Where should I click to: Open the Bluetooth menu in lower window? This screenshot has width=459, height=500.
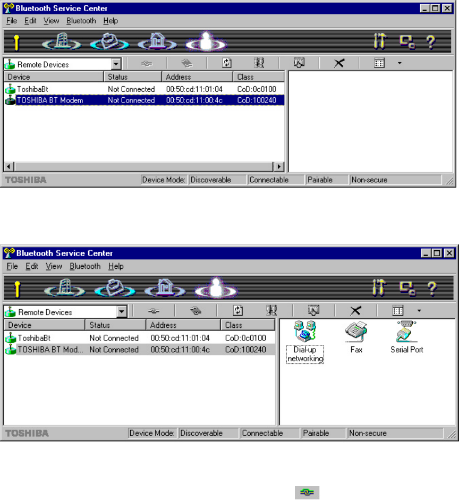pyautogui.click(x=85, y=266)
